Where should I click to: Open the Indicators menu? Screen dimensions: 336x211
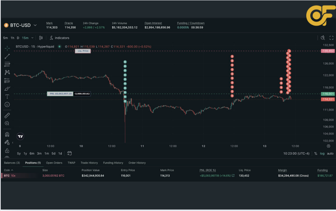[59, 38]
